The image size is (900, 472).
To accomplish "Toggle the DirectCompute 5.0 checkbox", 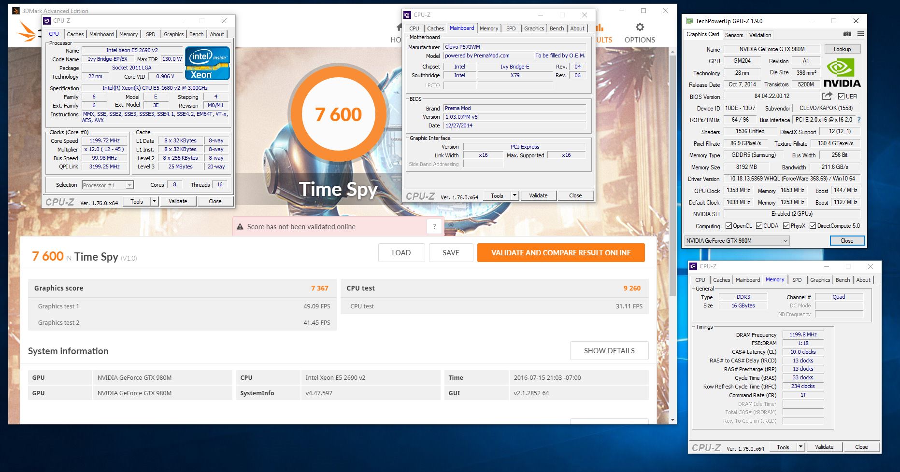I will (813, 226).
